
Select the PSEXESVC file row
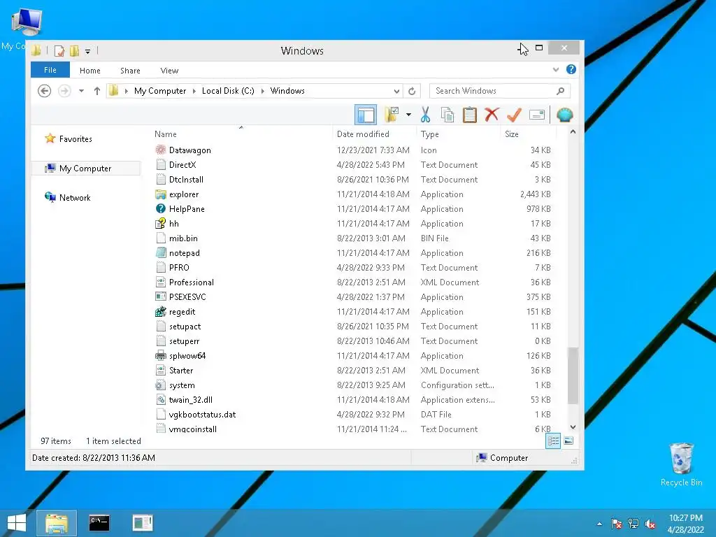tap(354, 296)
